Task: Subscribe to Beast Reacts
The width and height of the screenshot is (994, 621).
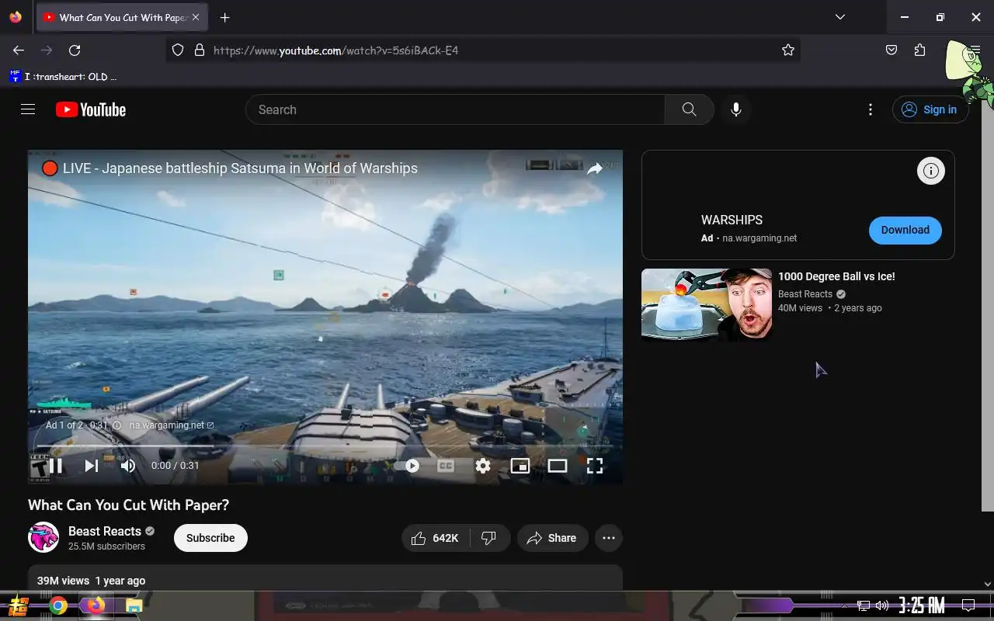Action: pyautogui.click(x=210, y=538)
